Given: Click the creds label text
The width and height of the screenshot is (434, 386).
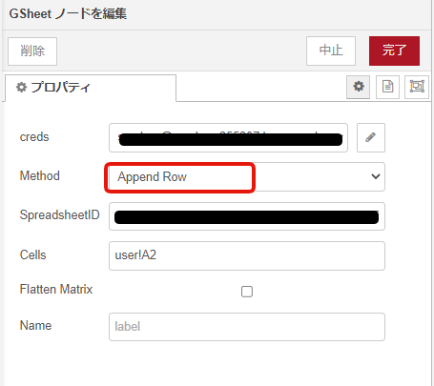Looking at the screenshot, I should (x=34, y=137).
